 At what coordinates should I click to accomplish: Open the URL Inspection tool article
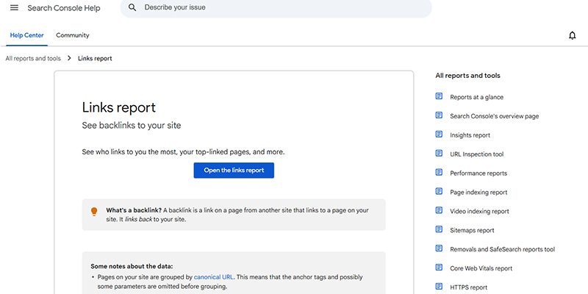pyautogui.click(x=476, y=154)
